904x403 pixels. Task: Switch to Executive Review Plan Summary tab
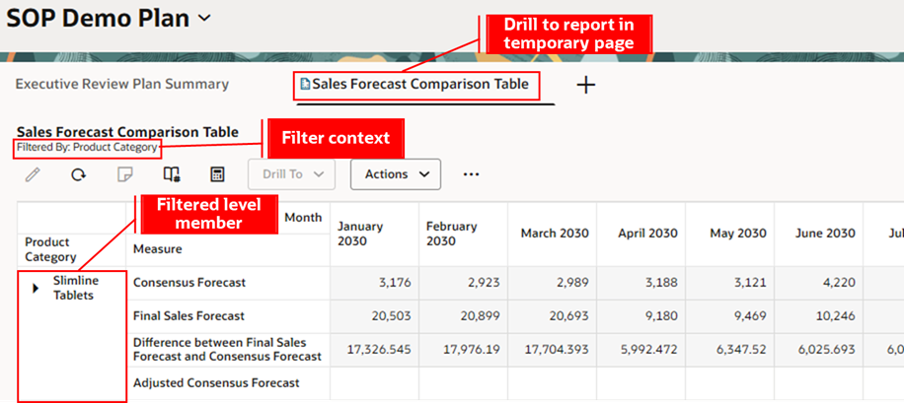122,84
